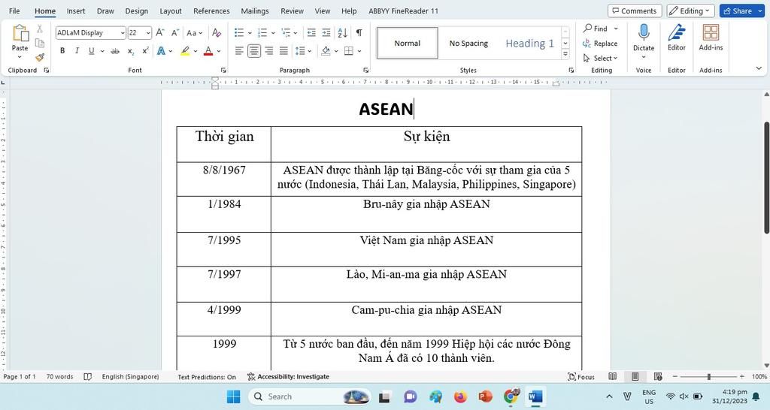Switch to the Insert tab
Screen dimensions: 770x410
pos(76,11)
